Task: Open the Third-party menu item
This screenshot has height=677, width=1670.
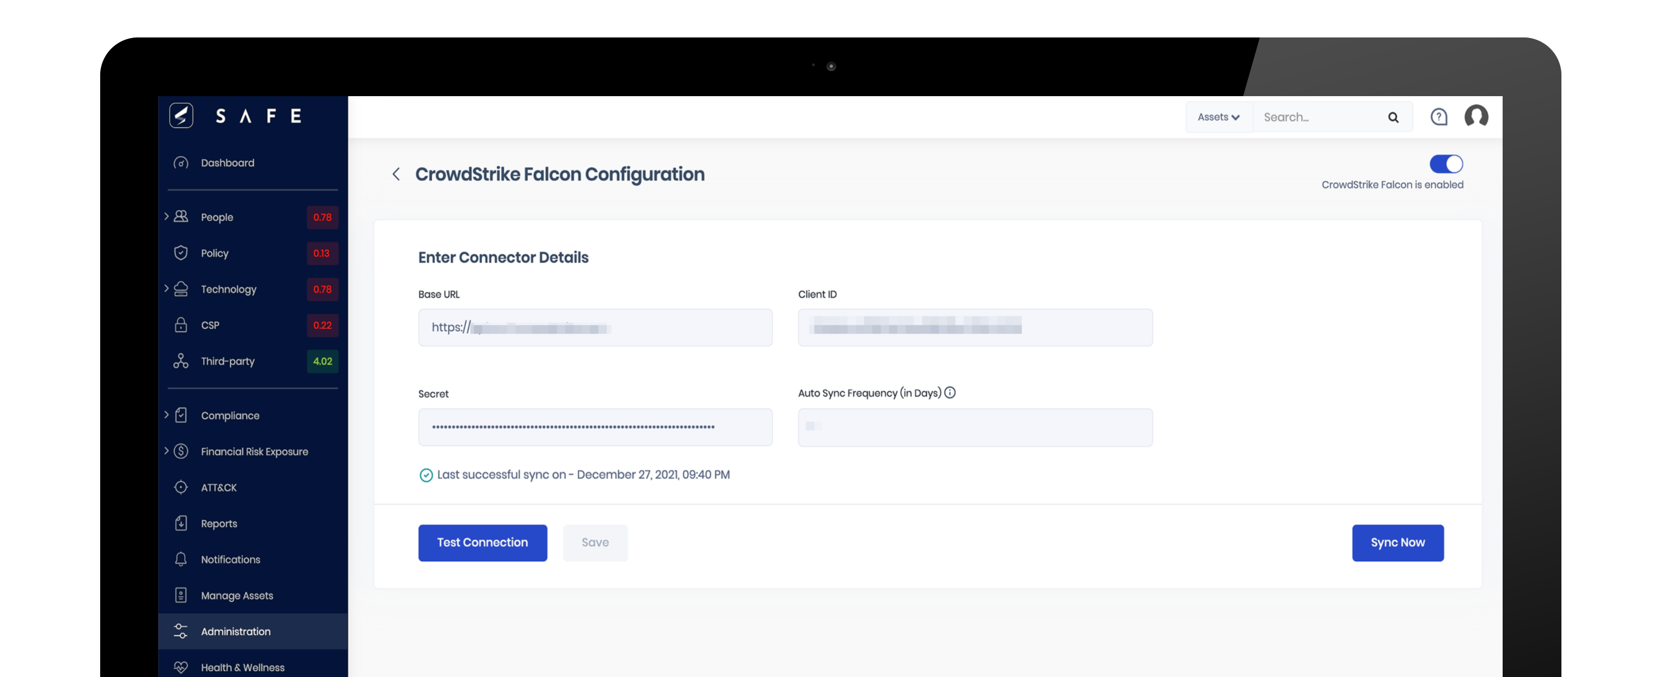Action: (253, 361)
